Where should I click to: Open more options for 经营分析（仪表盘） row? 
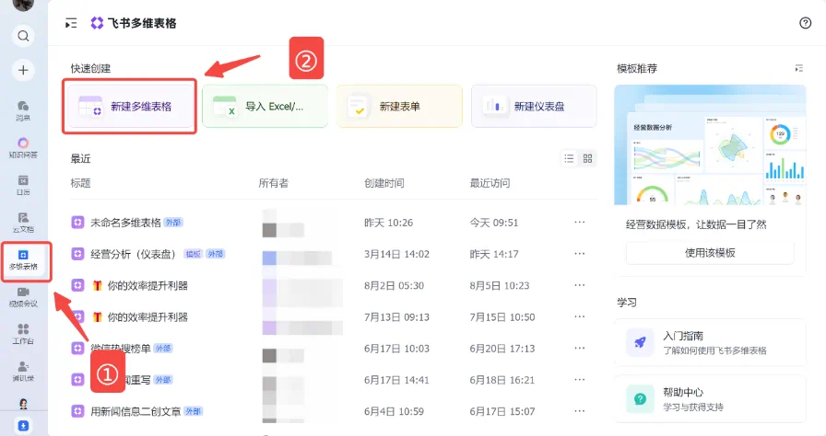[x=580, y=254]
